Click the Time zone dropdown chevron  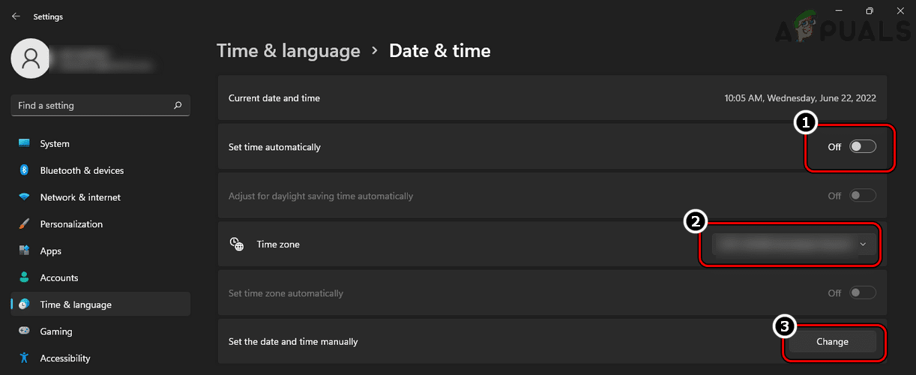coord(864,244)
